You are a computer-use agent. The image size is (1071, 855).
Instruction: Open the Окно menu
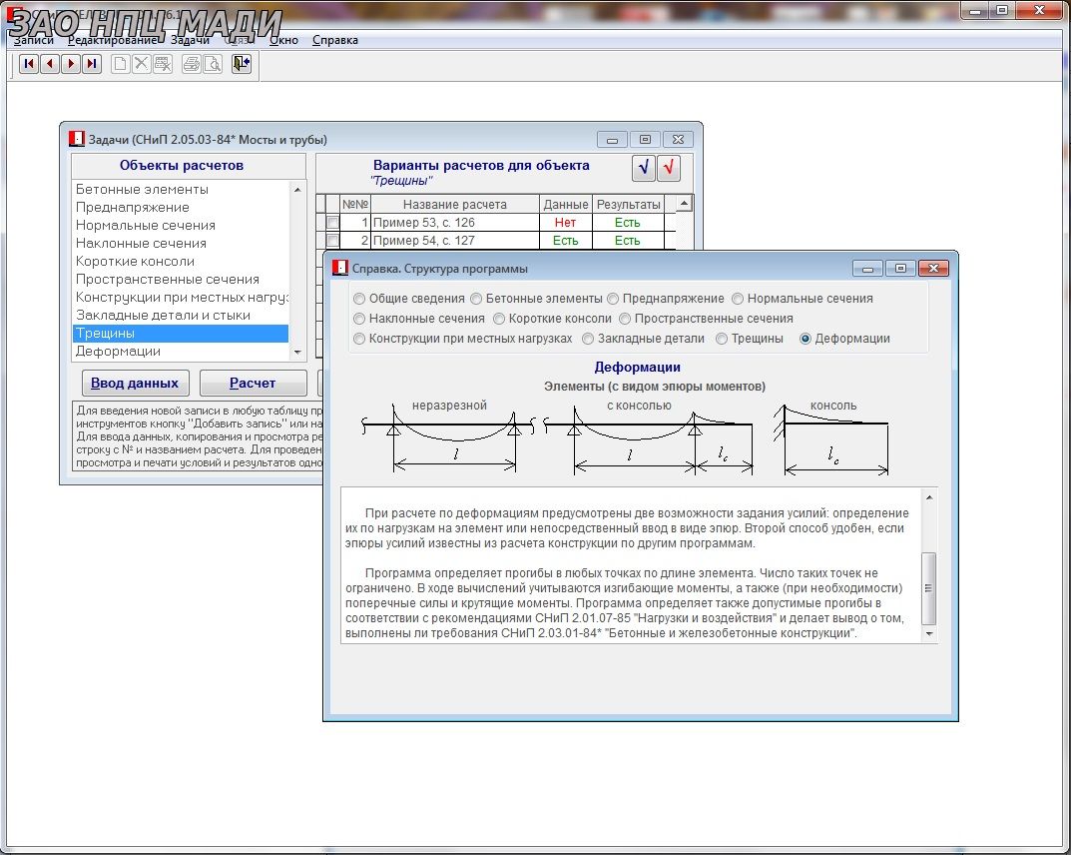[x=283, y=40]
